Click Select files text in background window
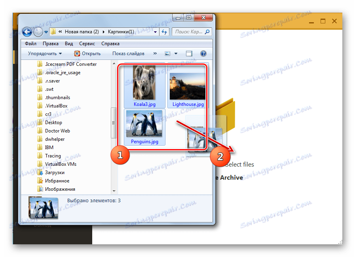This screenshot has height=257, width=355. [x=240, y=165]
